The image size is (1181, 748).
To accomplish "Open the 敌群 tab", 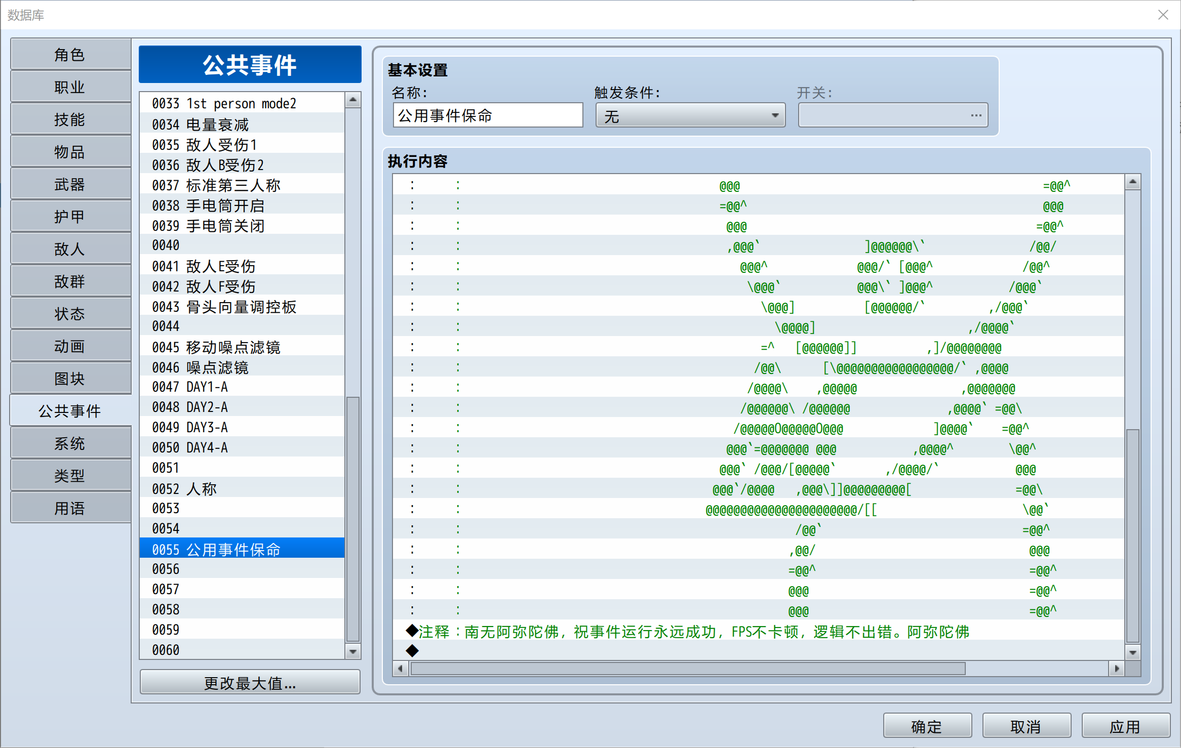I will coord(70,281).
